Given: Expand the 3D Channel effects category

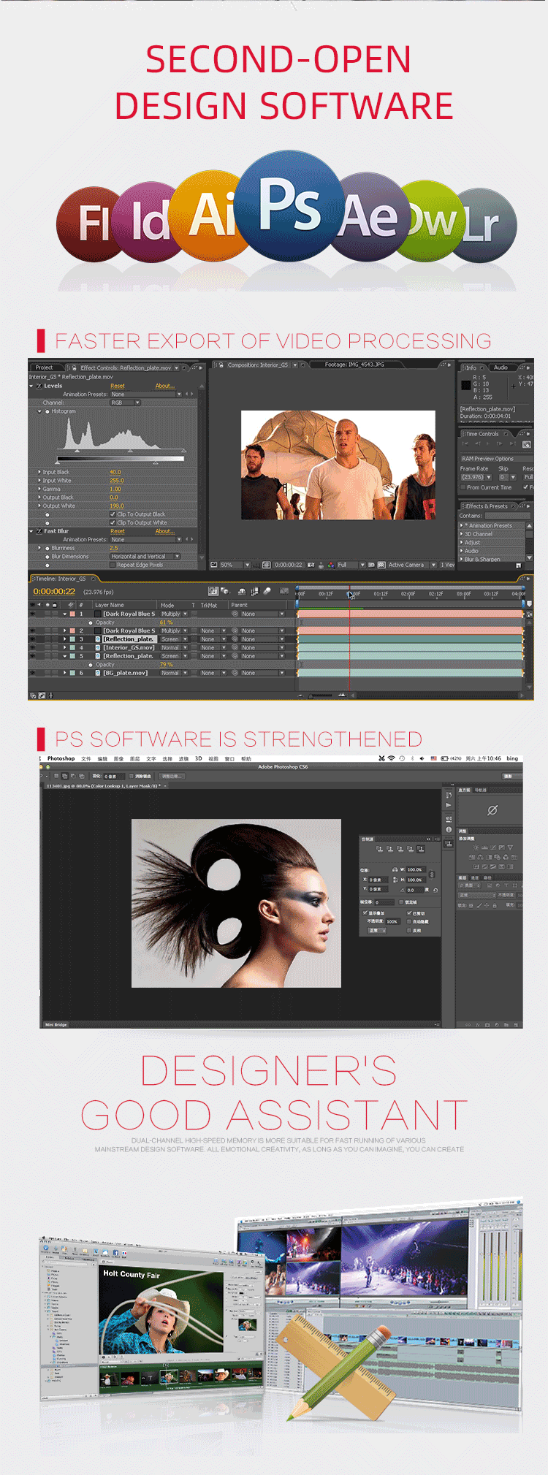Looking at the screenshot, I should click(462, 534).
